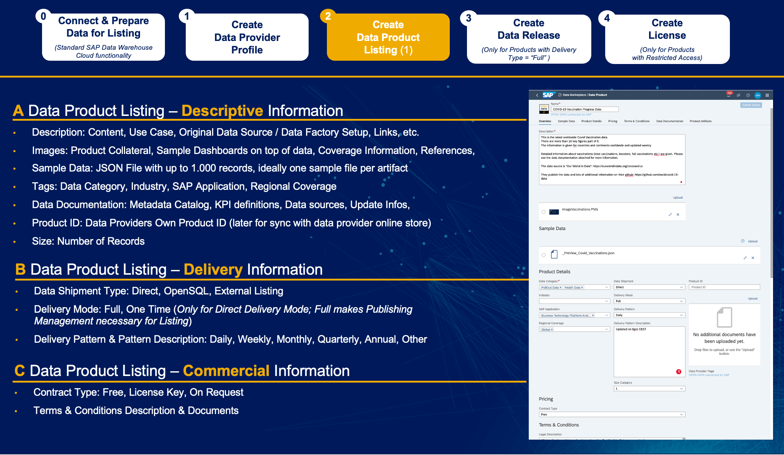784x455 pixels.
Task: Delete _PreView_Covid_Vaccinations.json with the X icon
Action: click(x=753, y=258)
